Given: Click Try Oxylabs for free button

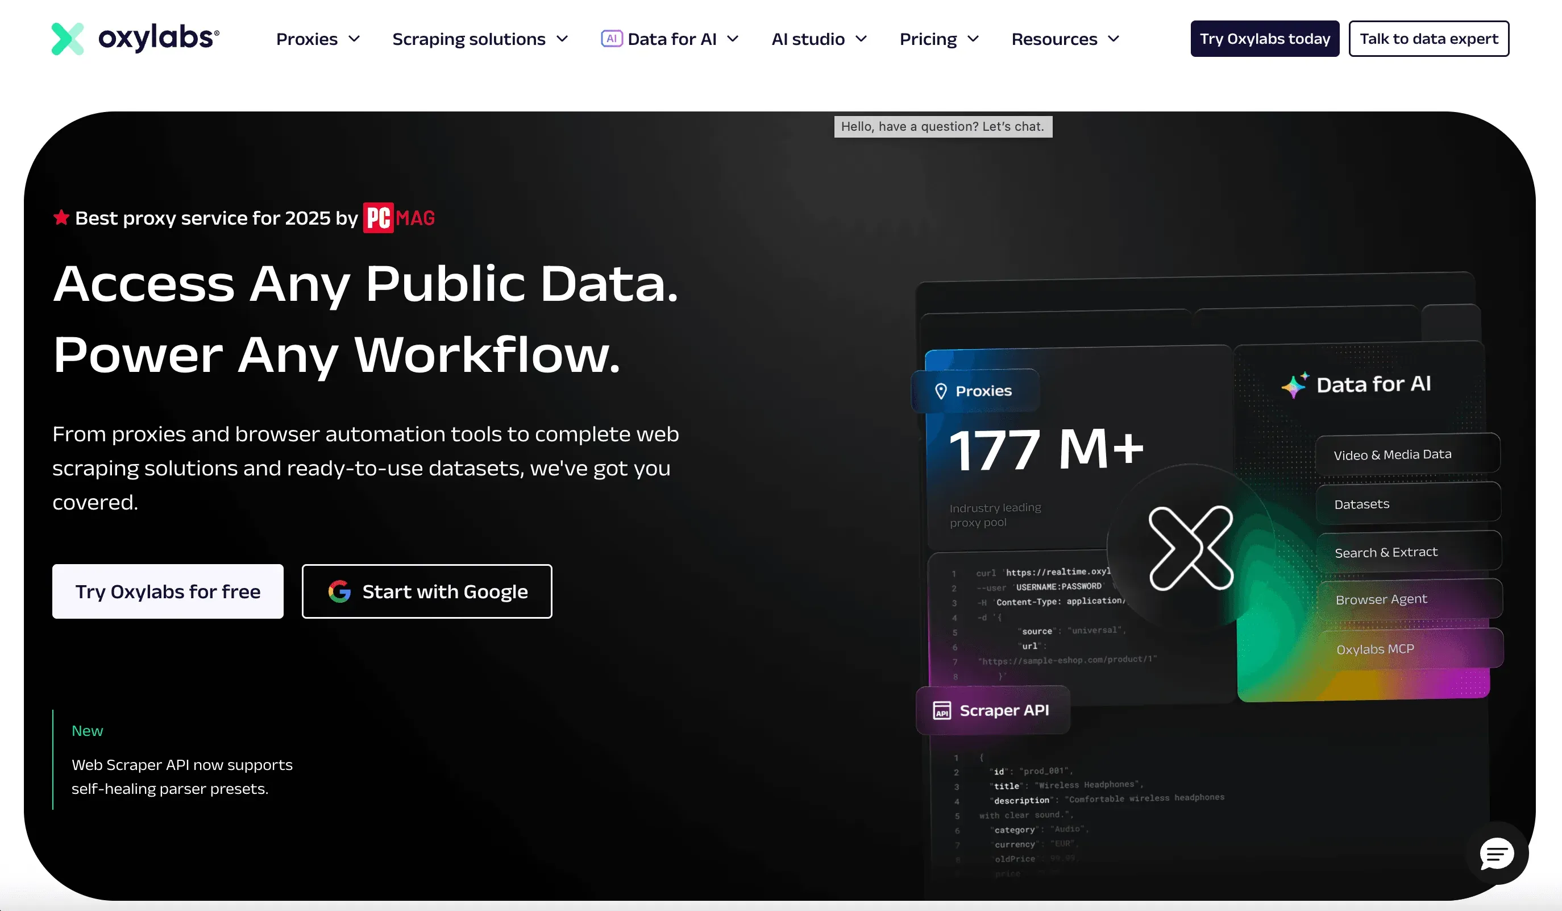Looking at the screenshot, I should click(x=168, y=591).
